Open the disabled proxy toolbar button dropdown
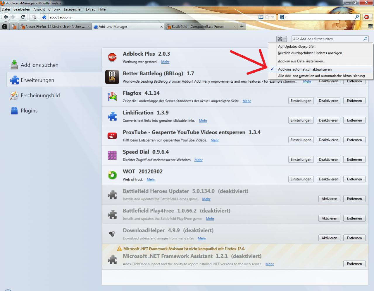The width and height of the screenshot is (374, 291). 34,17
